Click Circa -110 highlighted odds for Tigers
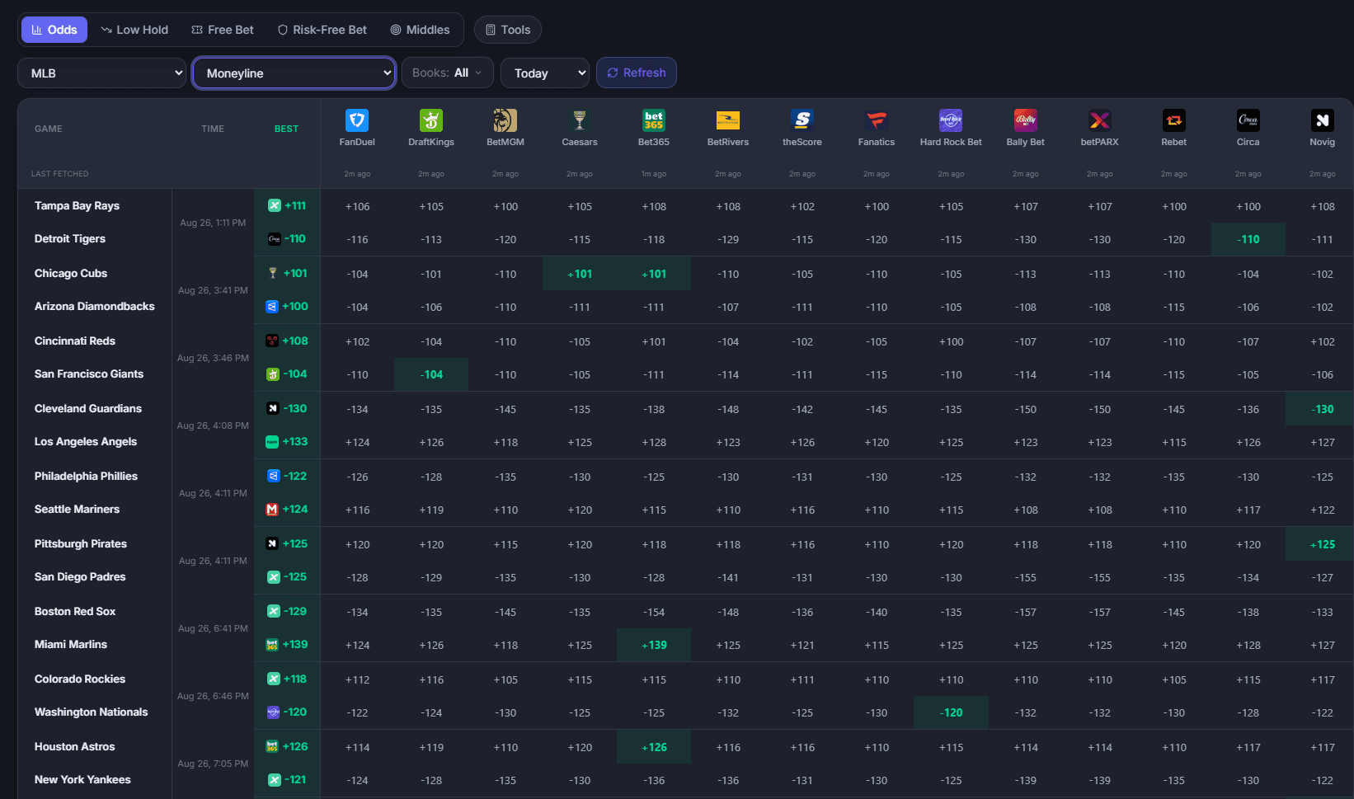 point(1248,239)
